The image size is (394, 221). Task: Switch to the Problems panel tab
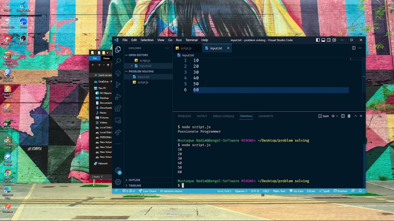click(x=184, y=116)
